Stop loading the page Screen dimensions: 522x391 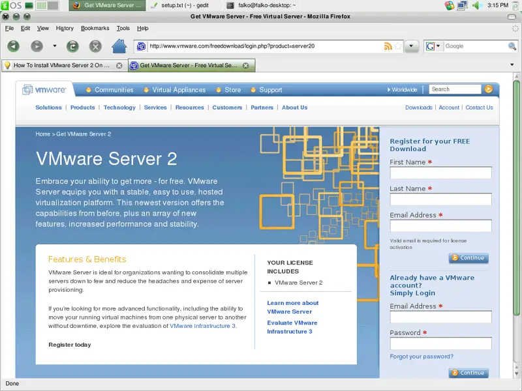tap(95, 46)
